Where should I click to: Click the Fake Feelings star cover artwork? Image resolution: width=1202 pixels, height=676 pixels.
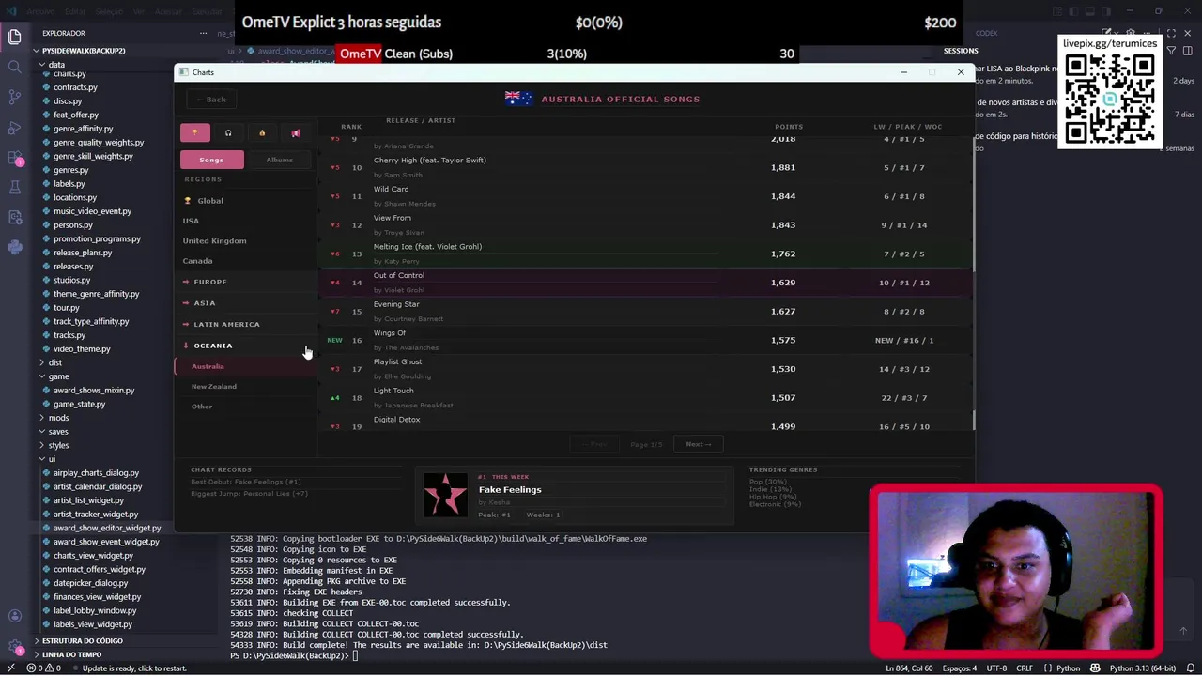coord(445,495)
